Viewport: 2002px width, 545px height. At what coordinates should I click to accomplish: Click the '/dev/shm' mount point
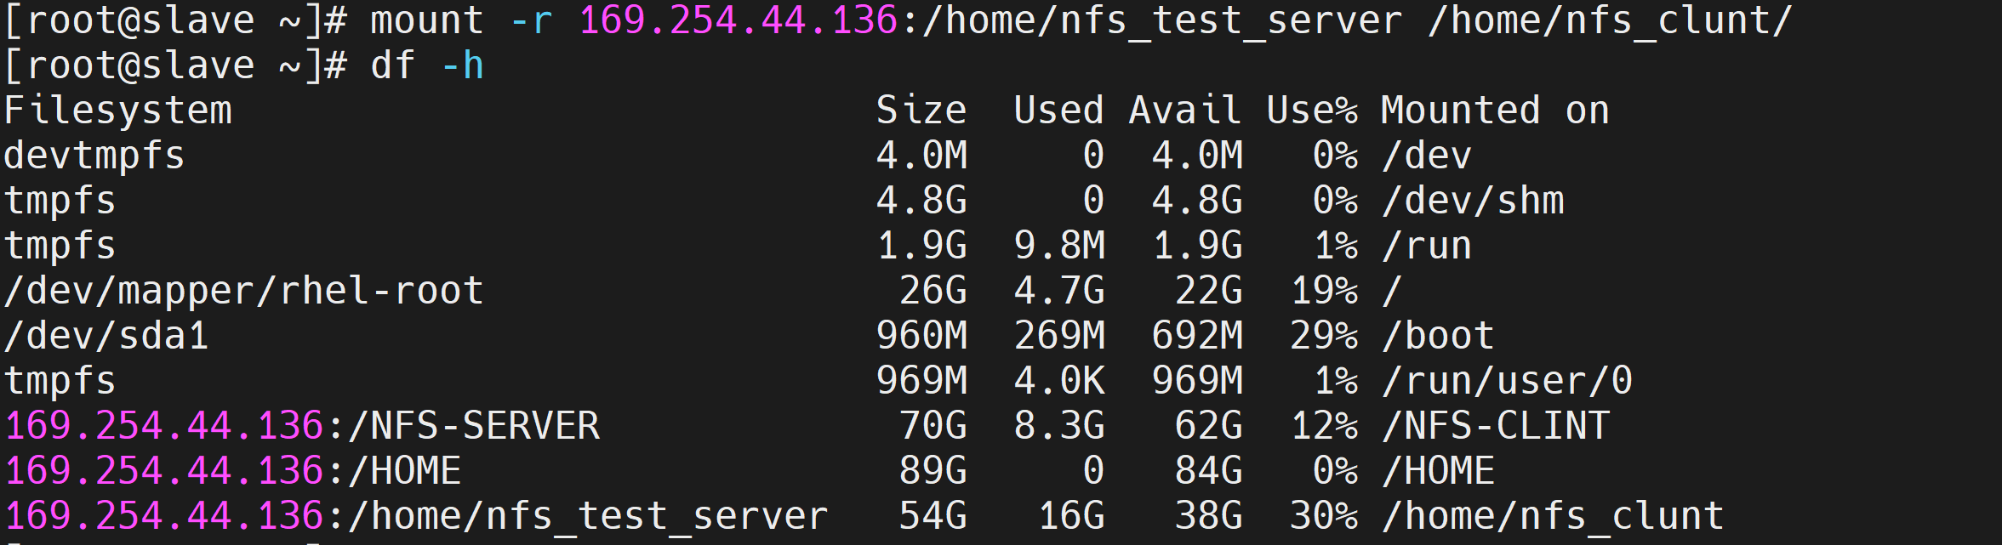click(x=1474, y=201)
